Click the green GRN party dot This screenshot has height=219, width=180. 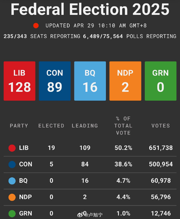click(x=12, y=214)
